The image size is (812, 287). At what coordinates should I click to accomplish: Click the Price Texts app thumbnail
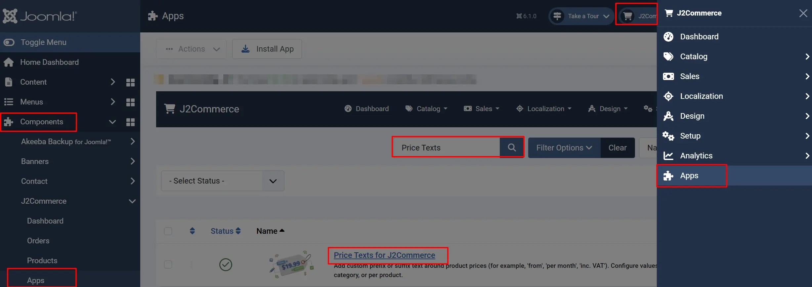coord(291,265)
